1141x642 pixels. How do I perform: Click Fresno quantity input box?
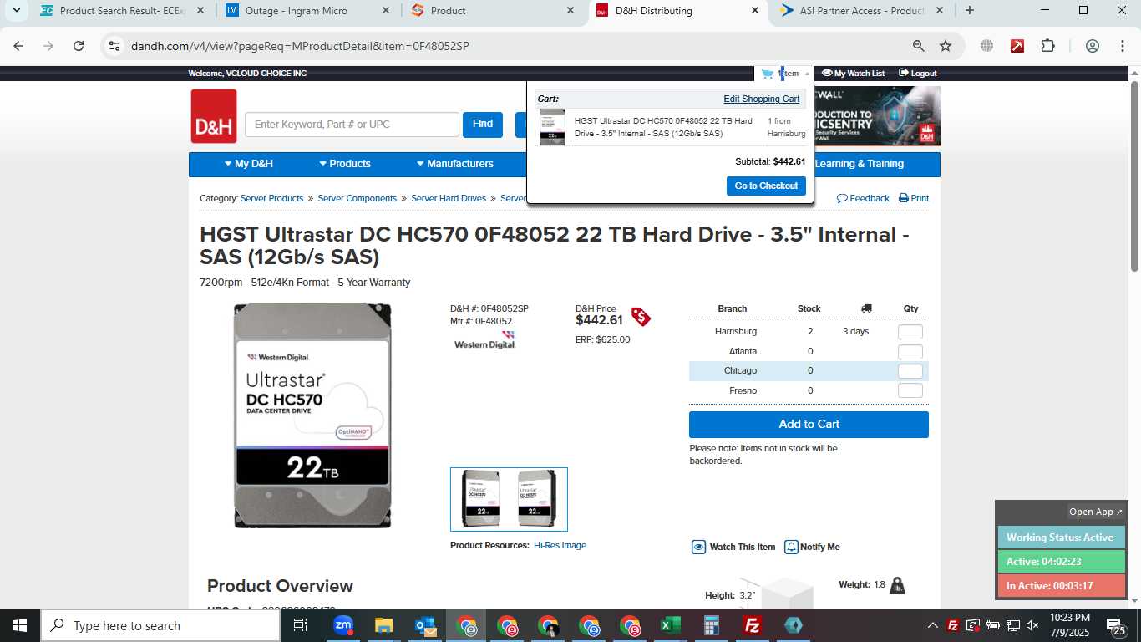[910, 390]
